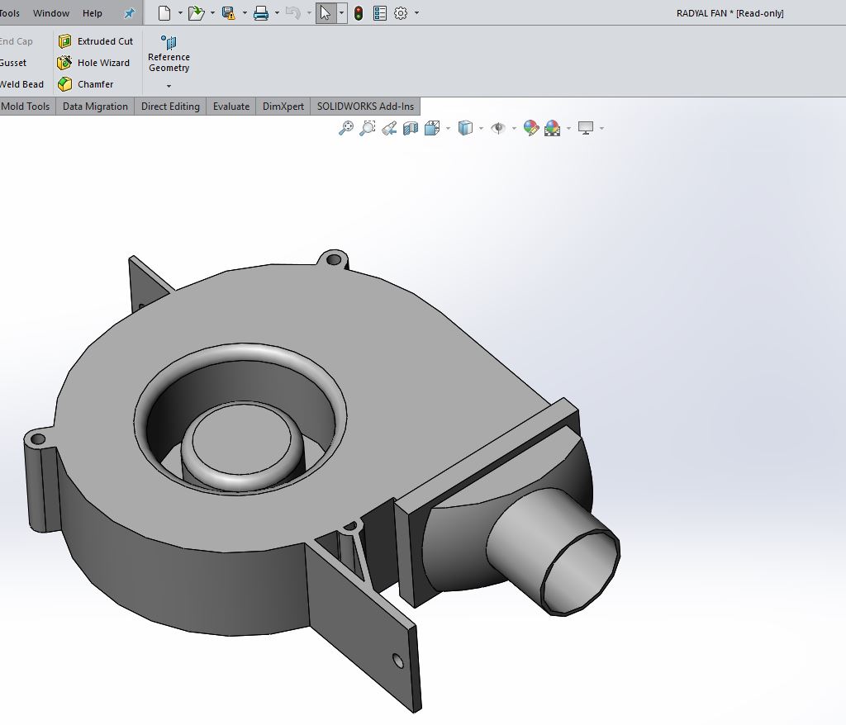Click the Weld Bead command
This screenshot has height=725, width=846.
[x=21, y=84]
